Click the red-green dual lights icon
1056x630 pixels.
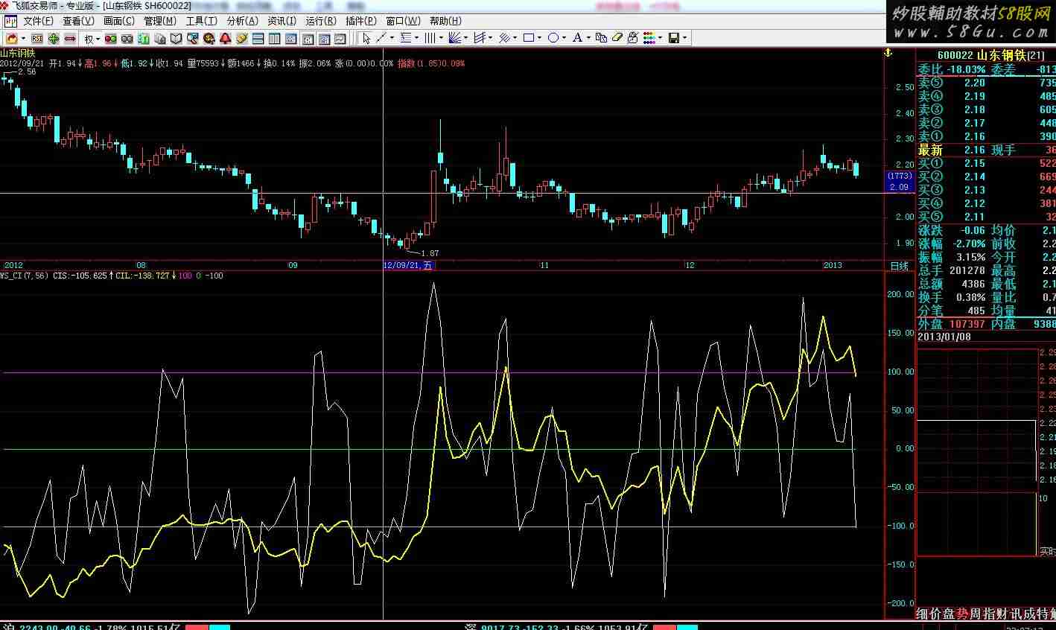[x=110, y=38]
